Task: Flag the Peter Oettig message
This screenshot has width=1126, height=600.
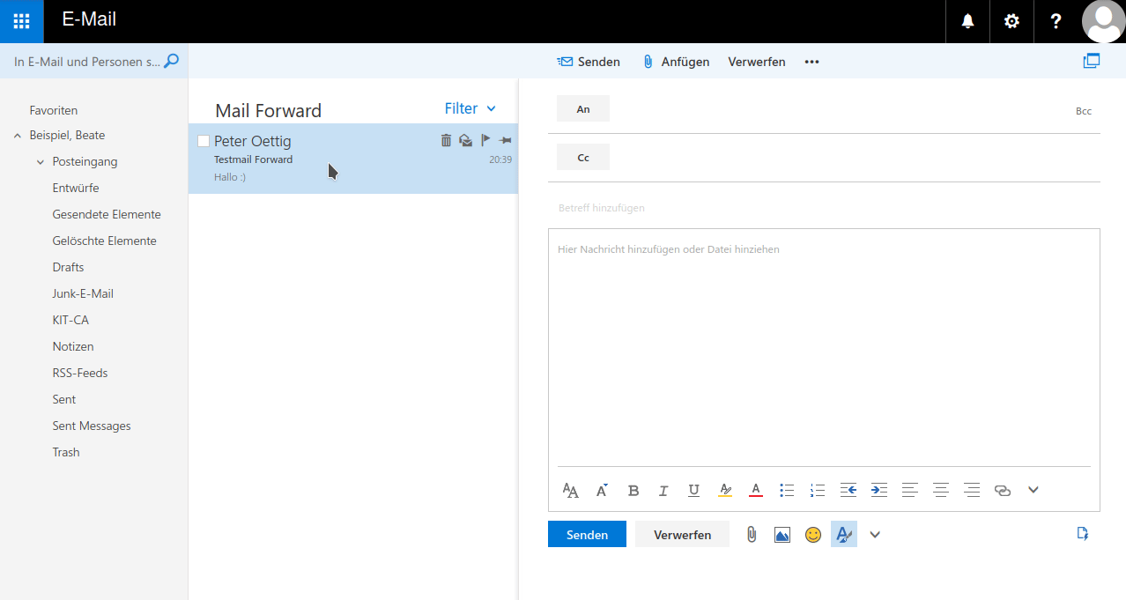Action: coord(485,140)
